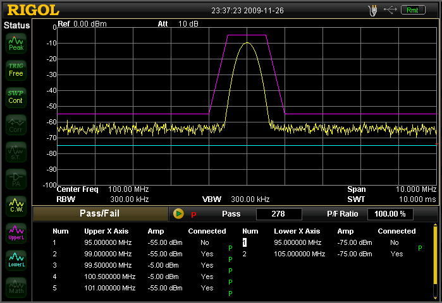Select the Upper L limit line icon

tap(16, 233)
